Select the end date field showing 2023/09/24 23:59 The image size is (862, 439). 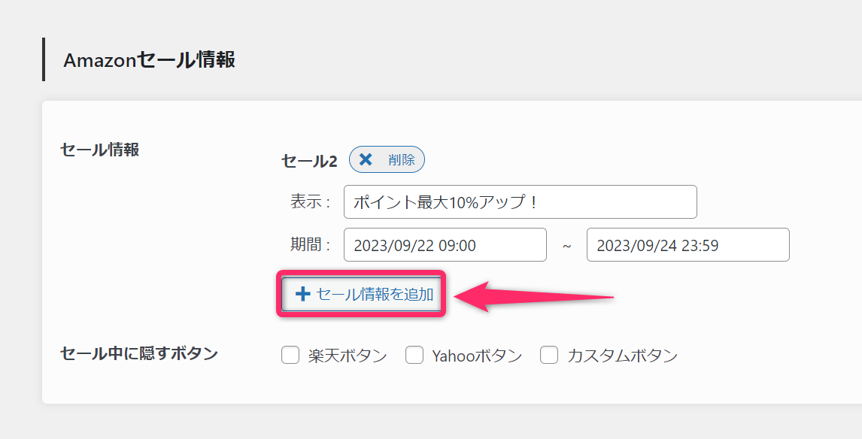click(687, 244)
